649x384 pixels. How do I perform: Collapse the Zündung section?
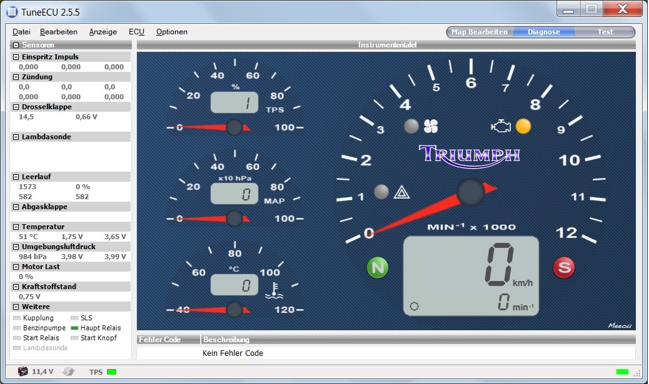(x=16, y=77)
